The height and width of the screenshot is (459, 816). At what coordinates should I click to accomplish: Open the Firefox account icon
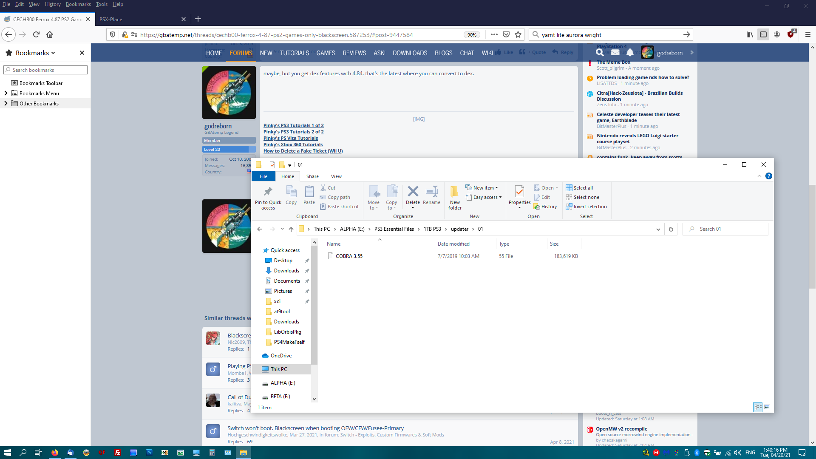click(x=777, y=34)
